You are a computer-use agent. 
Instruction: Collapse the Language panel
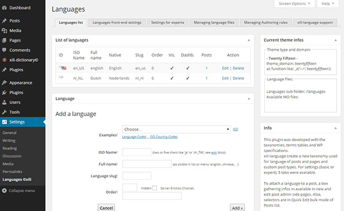(x=249, y=99)
